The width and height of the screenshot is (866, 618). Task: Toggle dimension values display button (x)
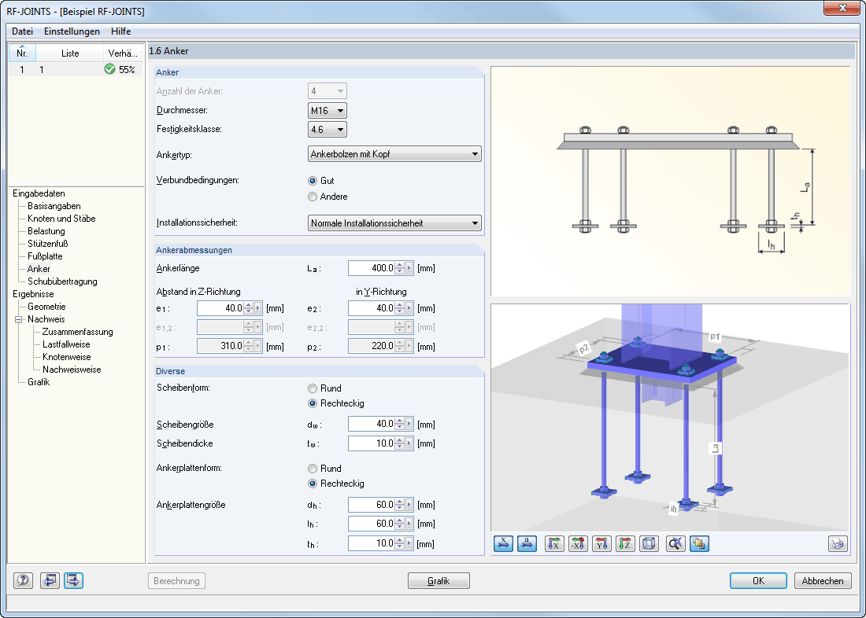coord(503,544)
